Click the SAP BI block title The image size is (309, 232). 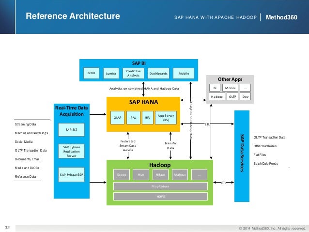coord(139,63)
